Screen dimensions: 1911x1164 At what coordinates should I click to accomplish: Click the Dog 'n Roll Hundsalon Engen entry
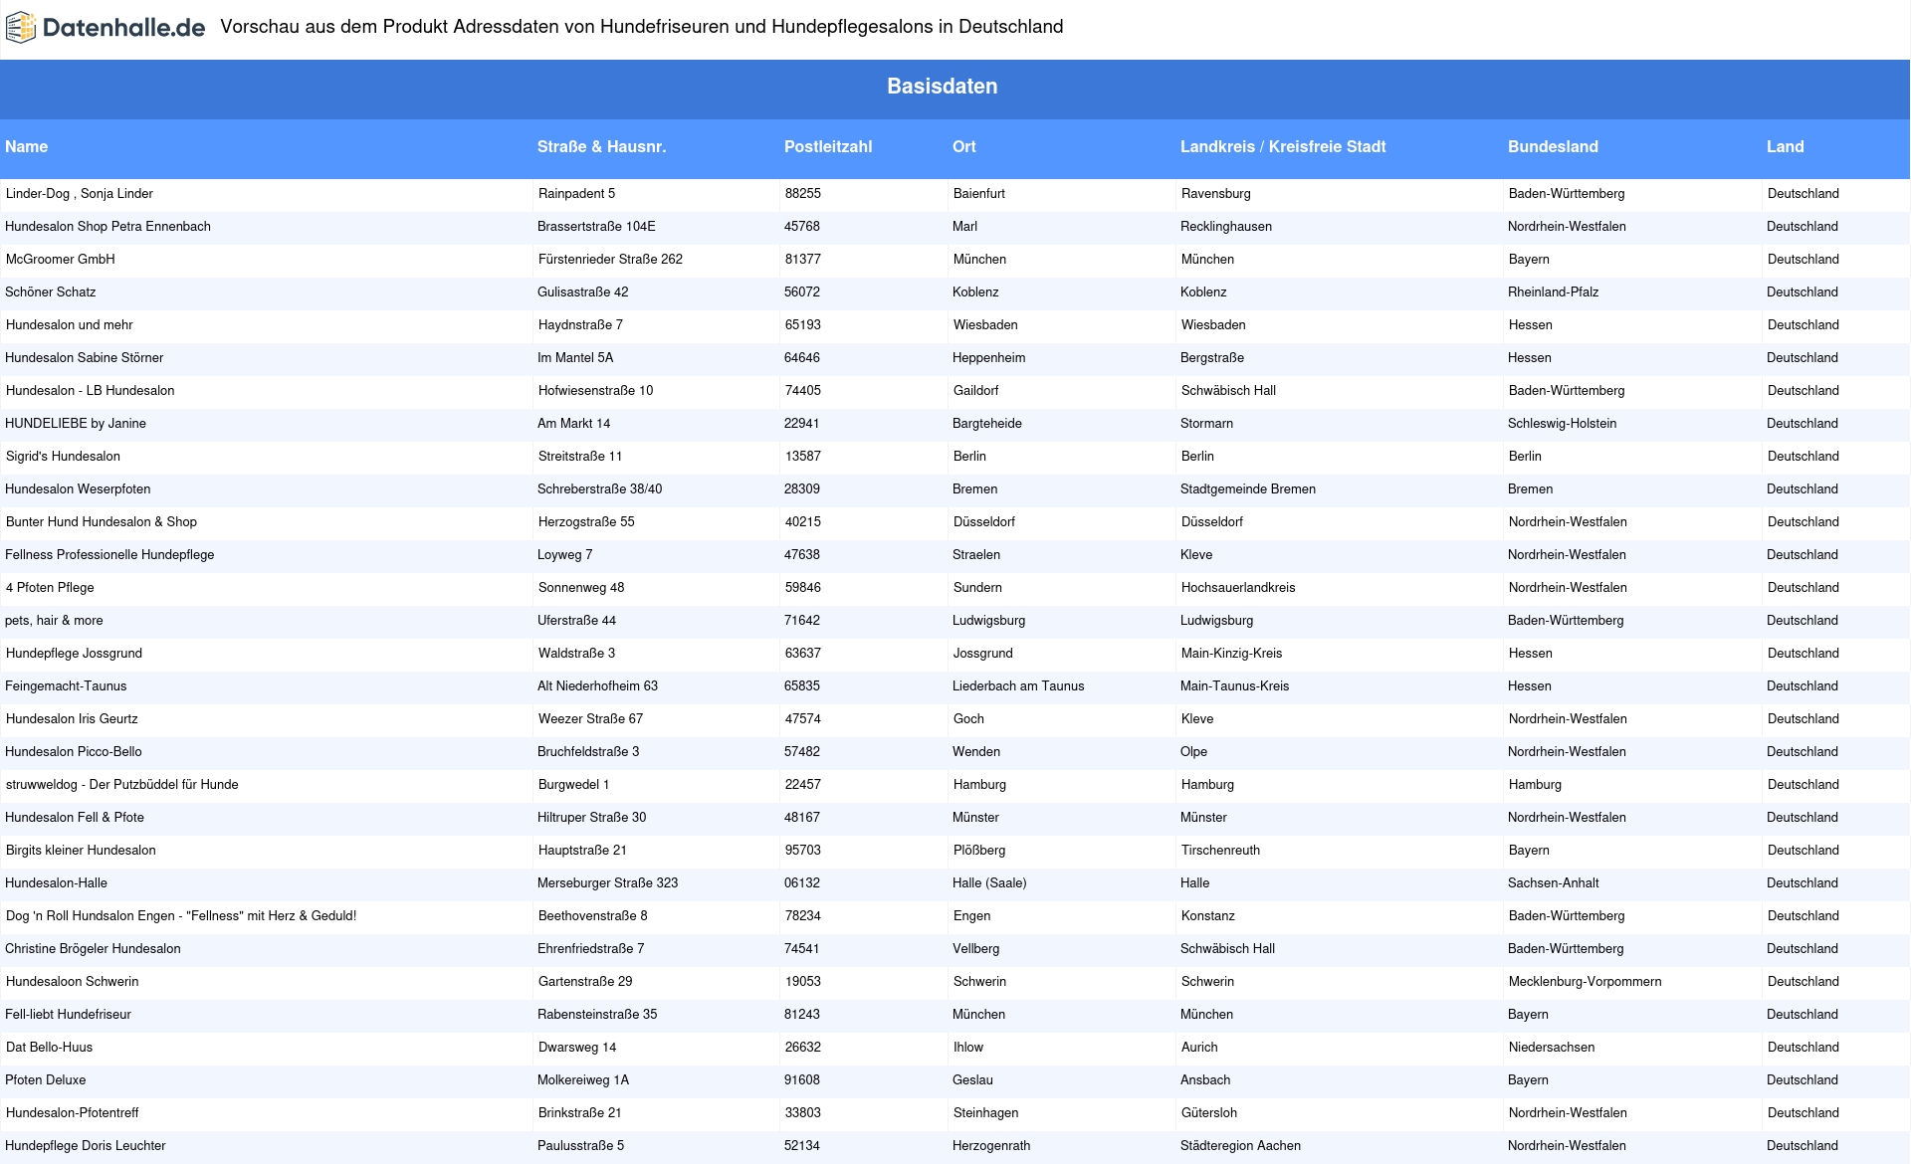181,915
